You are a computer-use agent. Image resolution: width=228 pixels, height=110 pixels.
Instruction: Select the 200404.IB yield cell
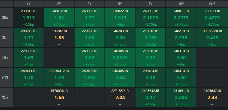coord(150,77)
